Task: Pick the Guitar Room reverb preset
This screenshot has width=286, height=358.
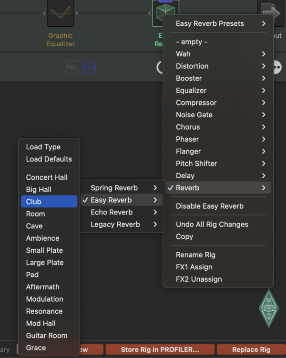Action: [x=49, y=336]
